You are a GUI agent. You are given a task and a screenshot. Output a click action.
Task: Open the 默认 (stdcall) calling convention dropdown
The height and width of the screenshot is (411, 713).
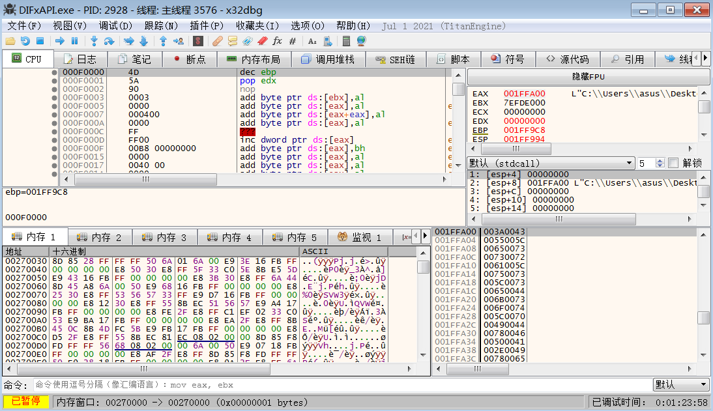click(x=551, y=163)
